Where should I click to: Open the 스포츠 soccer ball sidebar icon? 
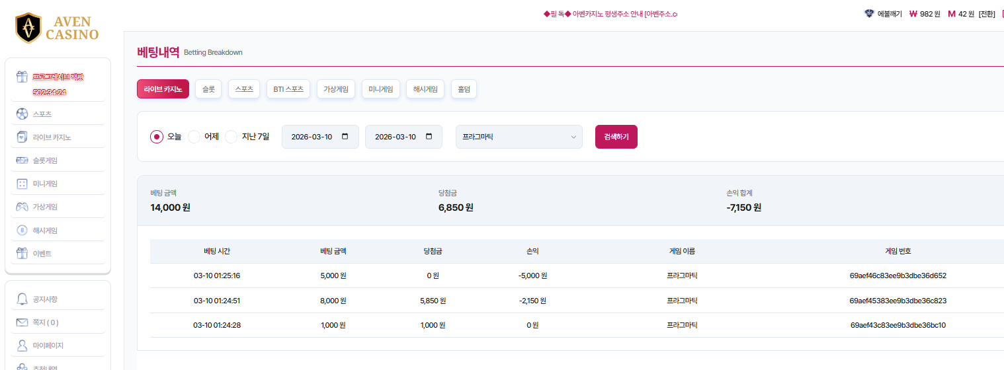pyautogui.click(x=22, y=114)
